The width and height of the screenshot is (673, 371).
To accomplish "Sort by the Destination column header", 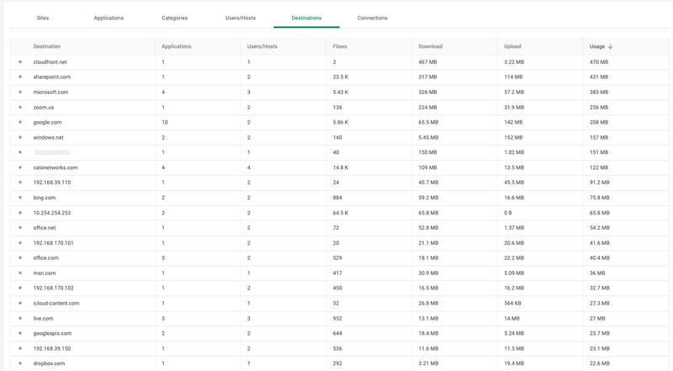I will (x=47, y=46).
